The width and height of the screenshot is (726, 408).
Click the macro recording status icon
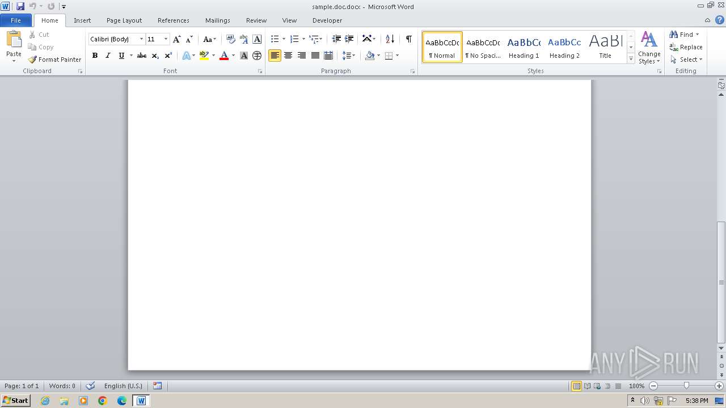point(158,386)
